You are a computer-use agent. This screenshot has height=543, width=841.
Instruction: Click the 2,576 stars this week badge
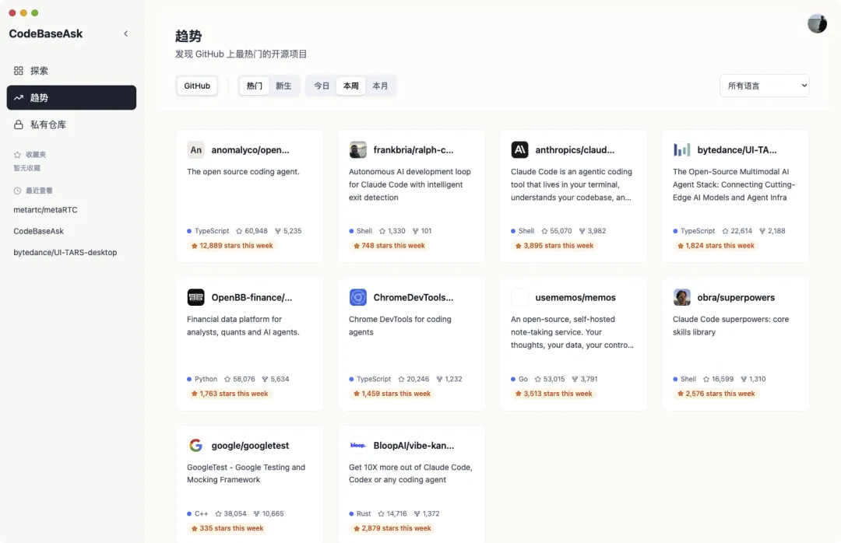tap(716, 394)
